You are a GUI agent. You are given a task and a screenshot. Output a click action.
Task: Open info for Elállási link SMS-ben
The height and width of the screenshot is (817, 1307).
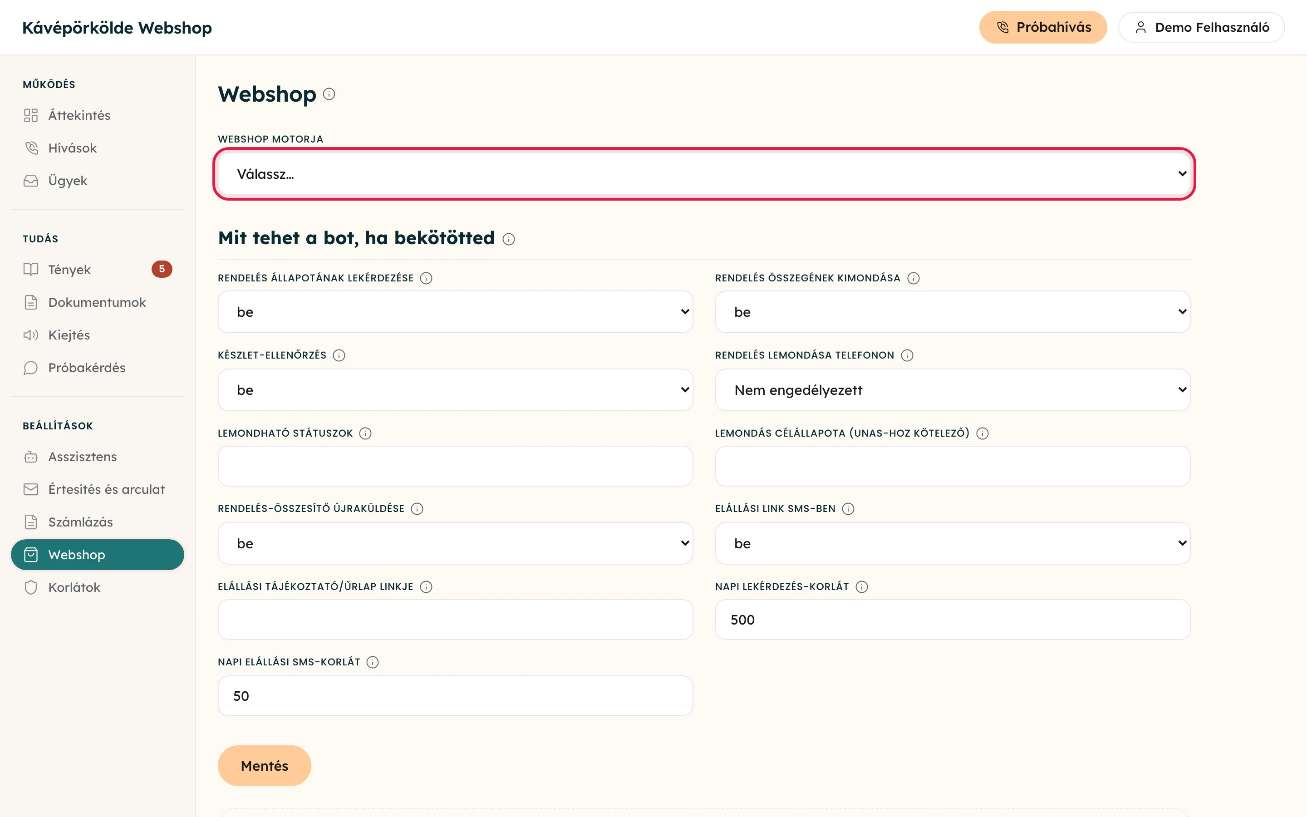[x=849, y=508]
